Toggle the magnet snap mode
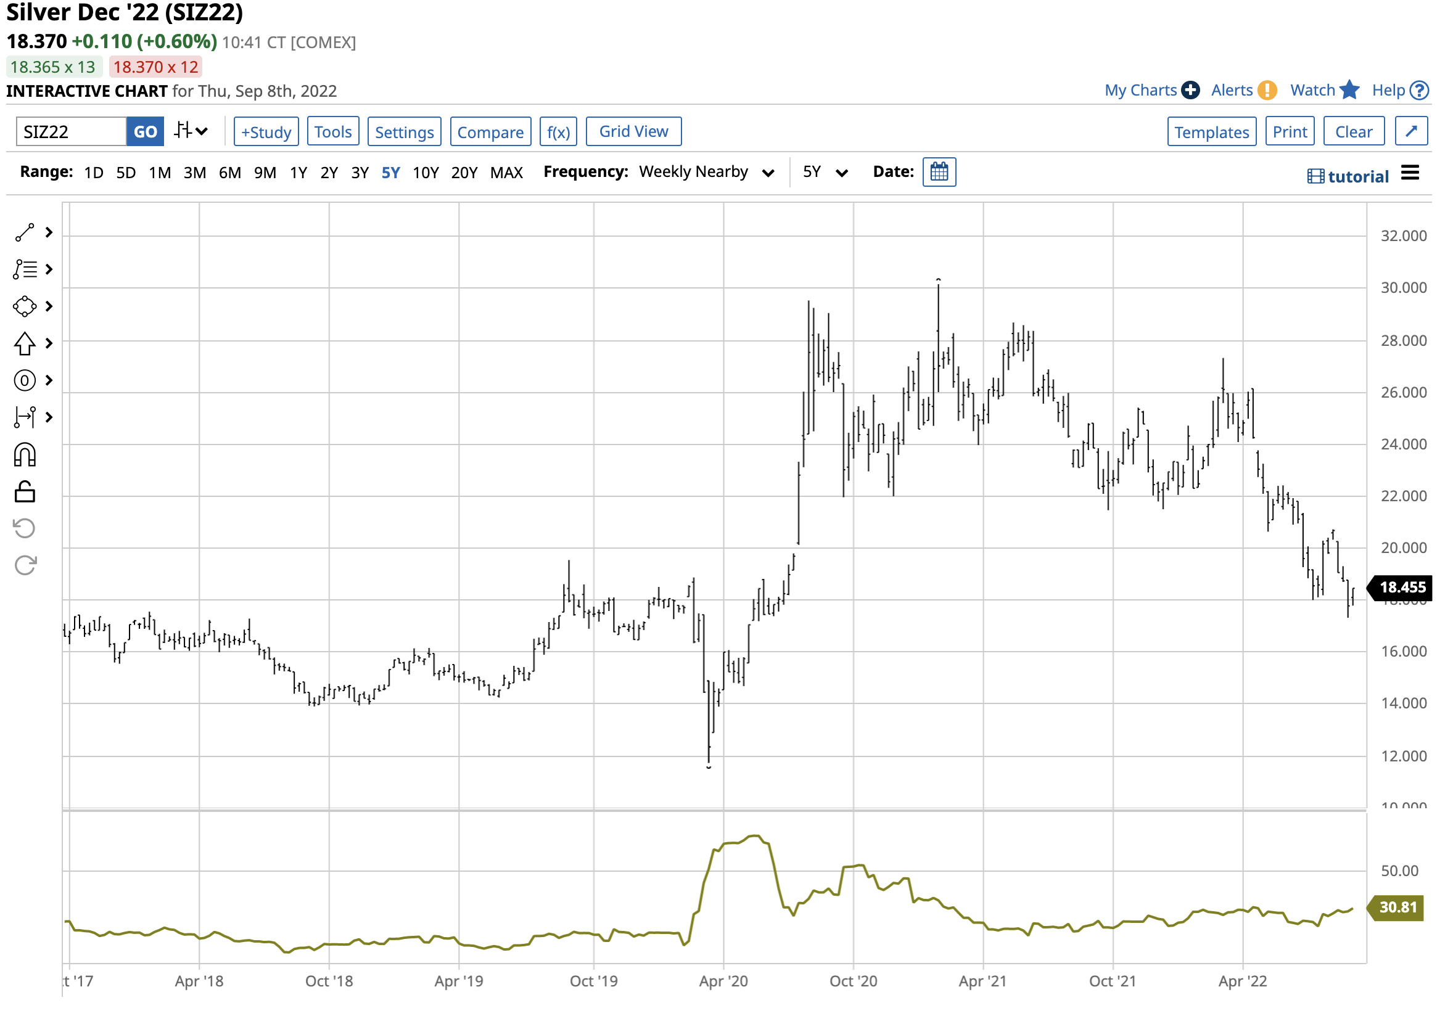Screen dimensions: 1453x1016 coord(24,455)
